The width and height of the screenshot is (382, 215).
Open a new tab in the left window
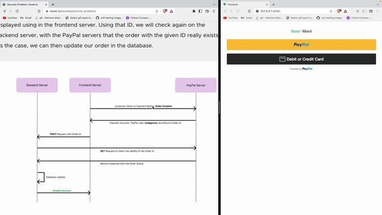(53, 4)
